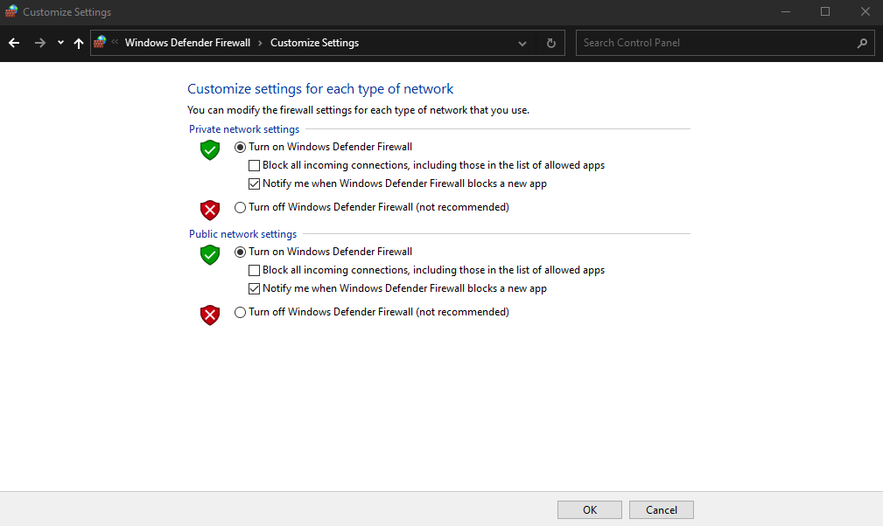Screen dimensions: 883x526
Task: Click green shield icon in Public settings
Action: click(x=210, y=254)
